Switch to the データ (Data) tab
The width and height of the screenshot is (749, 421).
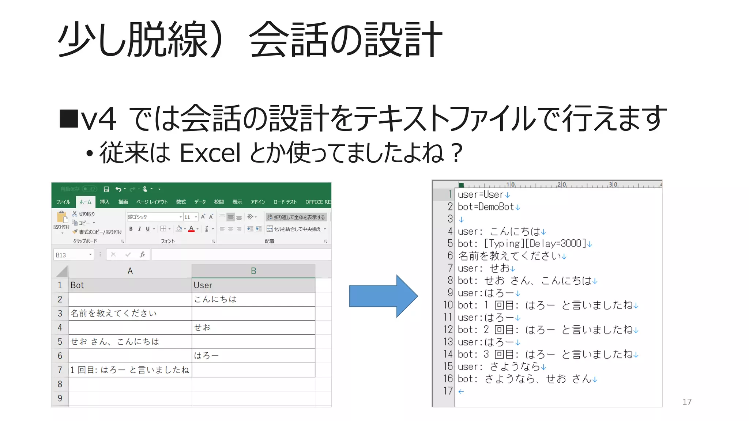[200, 202]
